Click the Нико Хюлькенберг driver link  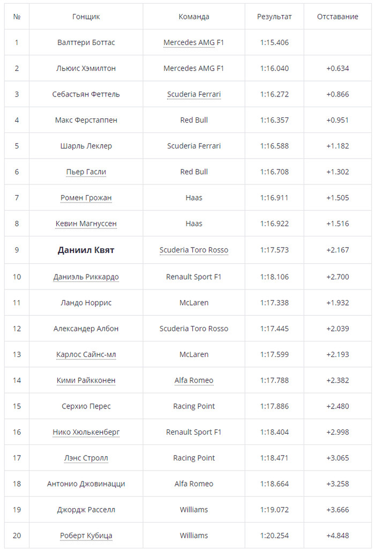pos(86,432)
